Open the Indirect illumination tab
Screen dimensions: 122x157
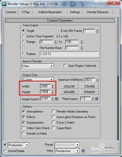point(50,12)
